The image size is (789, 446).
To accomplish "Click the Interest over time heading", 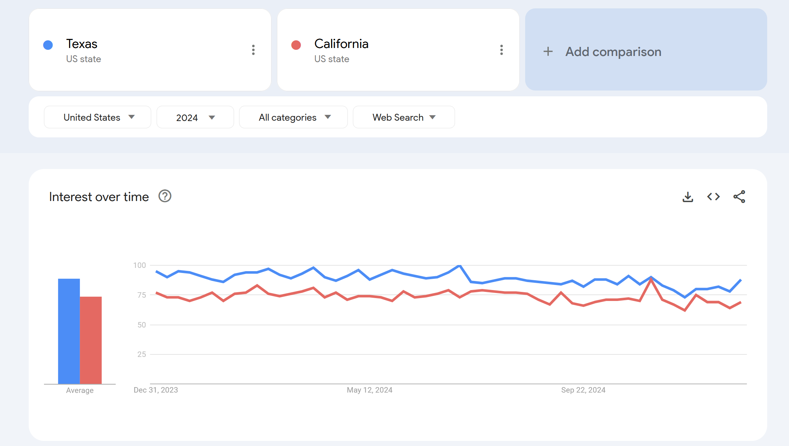I will pyautogui.click(x=99, y=197).
